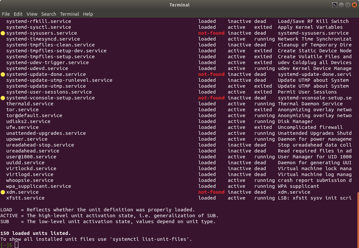Open the View menu
This screenshot has width=359, height=248.
pos(32,14)
